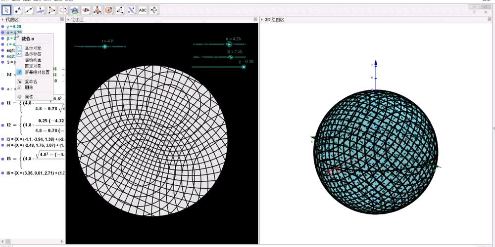Toggle visibility bullet of l1
Viewport: 495px width, 247px height.
click(3, 103)
